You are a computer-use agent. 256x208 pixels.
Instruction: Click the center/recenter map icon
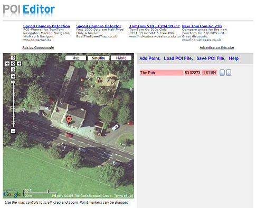pyautogui.click(x=13, y=63)
